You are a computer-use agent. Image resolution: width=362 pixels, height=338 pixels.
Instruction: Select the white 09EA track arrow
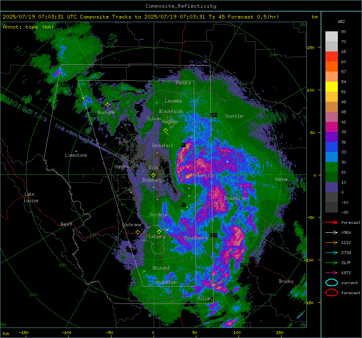(331, 232)
